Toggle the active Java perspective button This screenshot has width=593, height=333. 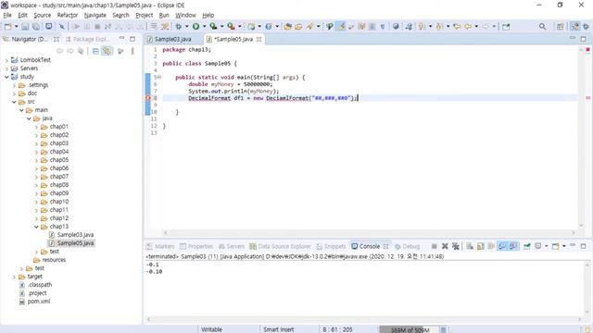(574, 27)
